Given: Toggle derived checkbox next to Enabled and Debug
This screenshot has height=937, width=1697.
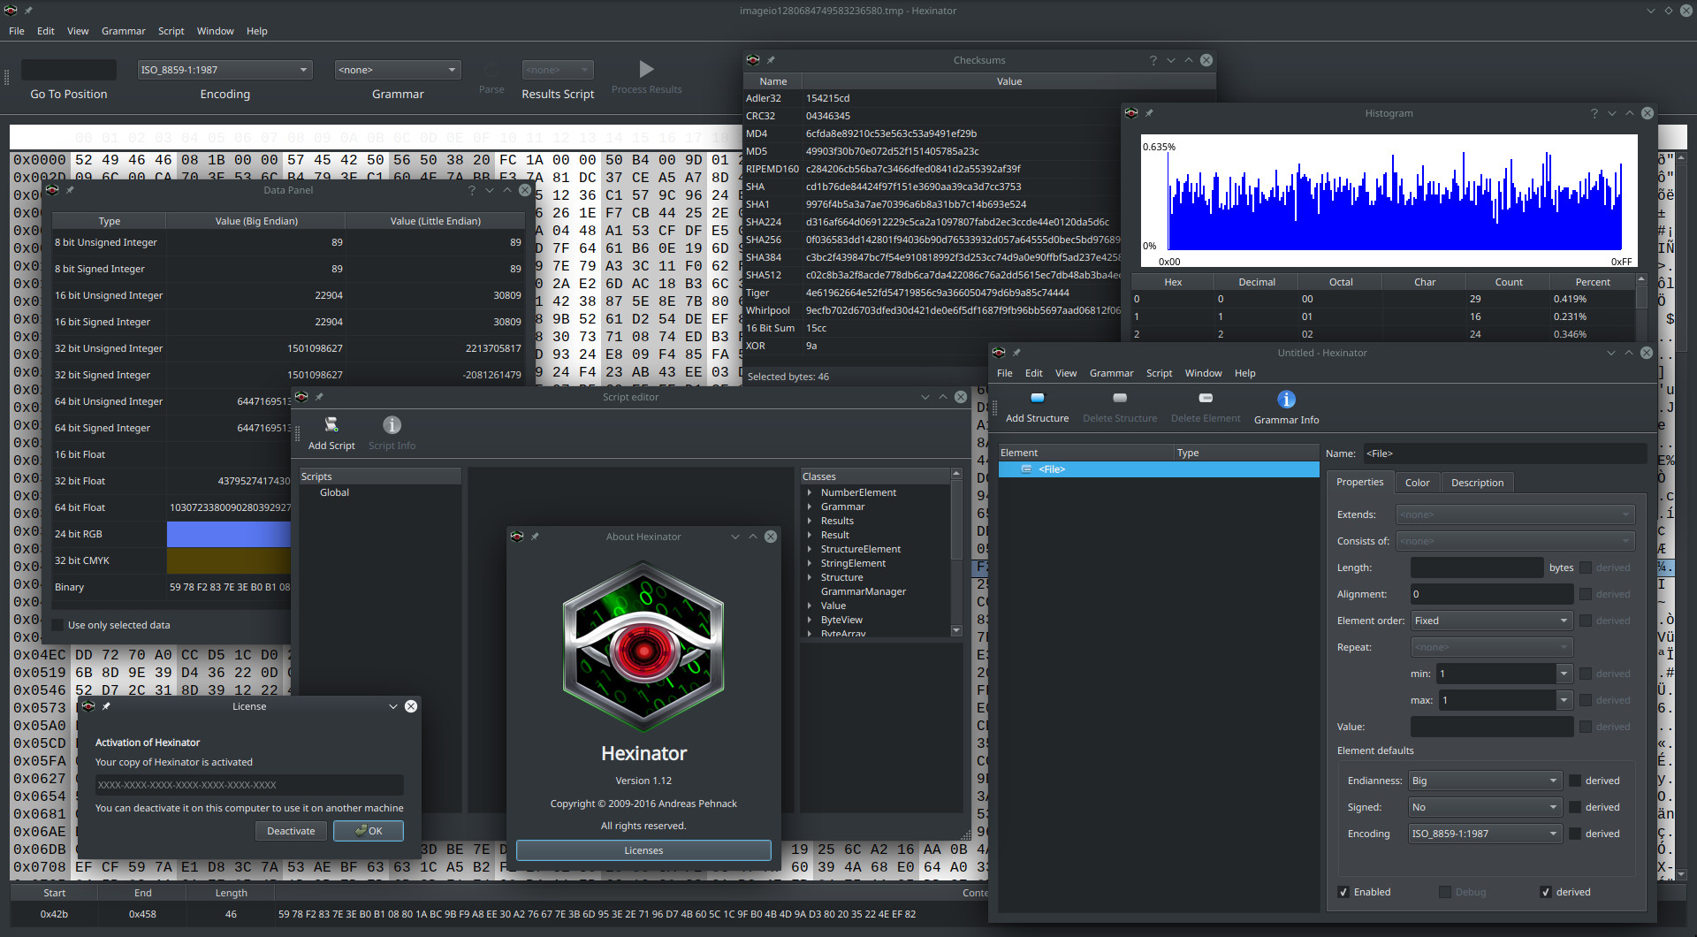Looking at the screenshot, I should (x=1545, y=892).
